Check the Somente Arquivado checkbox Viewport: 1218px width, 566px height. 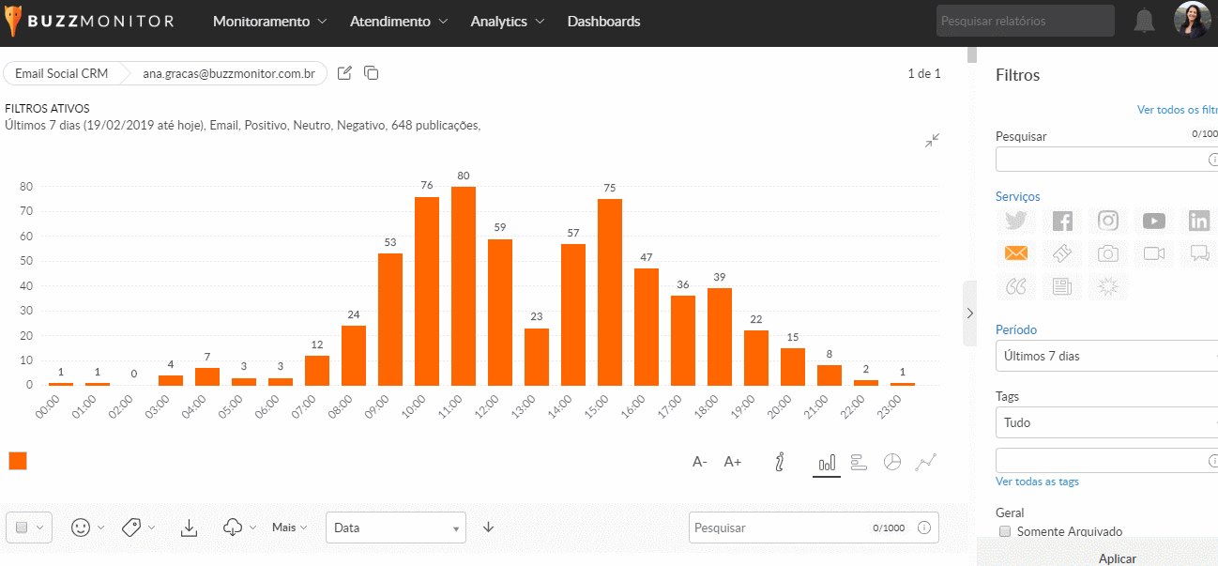pos(1005,531)
